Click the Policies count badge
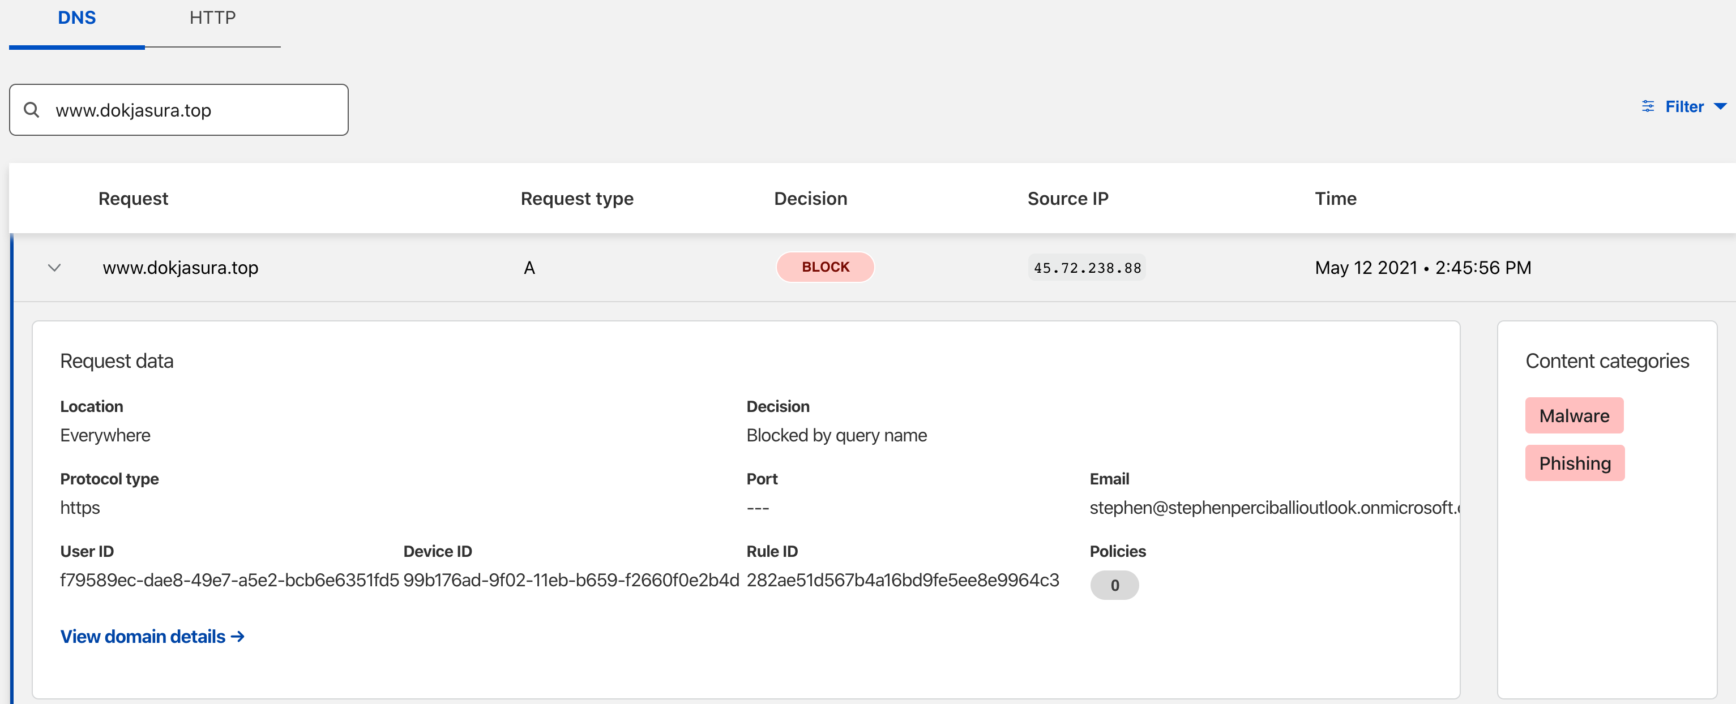1736x704 pixels. coord(1114,585)
